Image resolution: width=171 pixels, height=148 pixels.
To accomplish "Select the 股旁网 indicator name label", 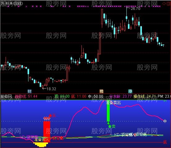I will click(6, 96).
